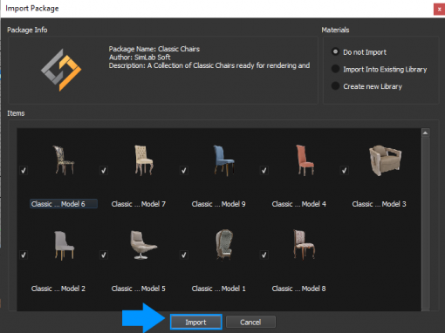
Task: Click the 'Classic ... Model 4' label
Action: (299, 204)
